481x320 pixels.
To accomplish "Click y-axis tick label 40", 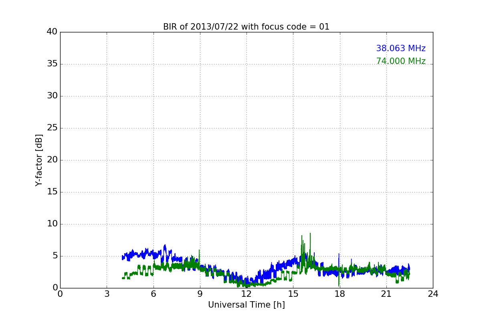I will [x=52, y=32].
